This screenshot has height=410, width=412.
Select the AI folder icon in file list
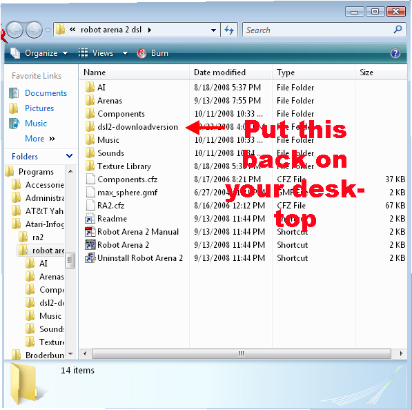click(90, 87)
